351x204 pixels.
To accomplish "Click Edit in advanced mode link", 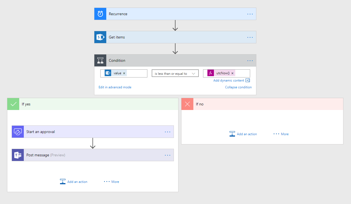I will pos(115,87).
